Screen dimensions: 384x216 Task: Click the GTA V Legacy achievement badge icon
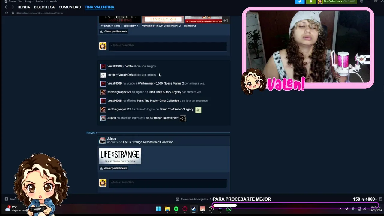coord(198,110)
